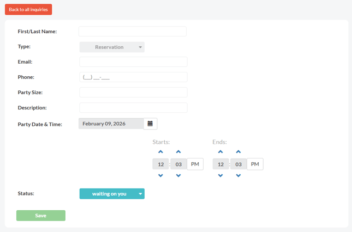Image resolution: width=352 pixels, height=232 pixels.
Task: Decrease the Starts hour with down arrow
Action: point(160,175)
